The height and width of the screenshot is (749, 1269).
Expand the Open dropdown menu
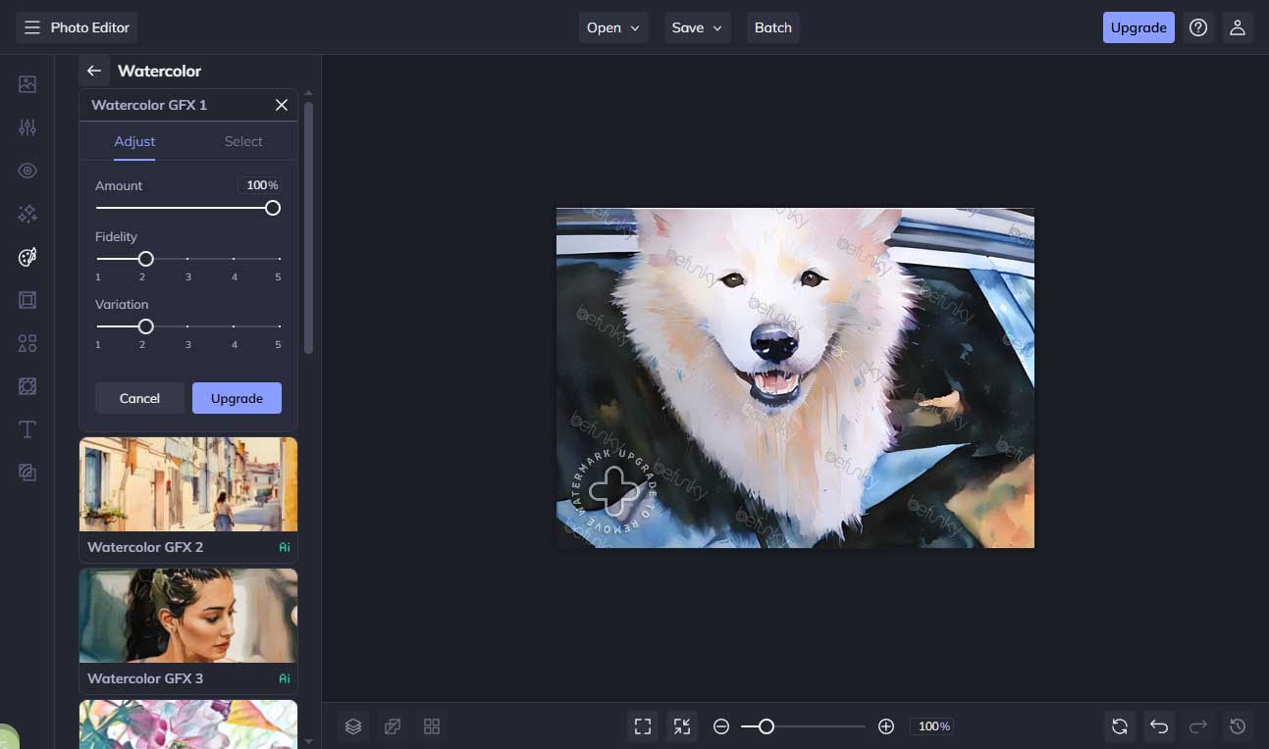pos(613,27)
